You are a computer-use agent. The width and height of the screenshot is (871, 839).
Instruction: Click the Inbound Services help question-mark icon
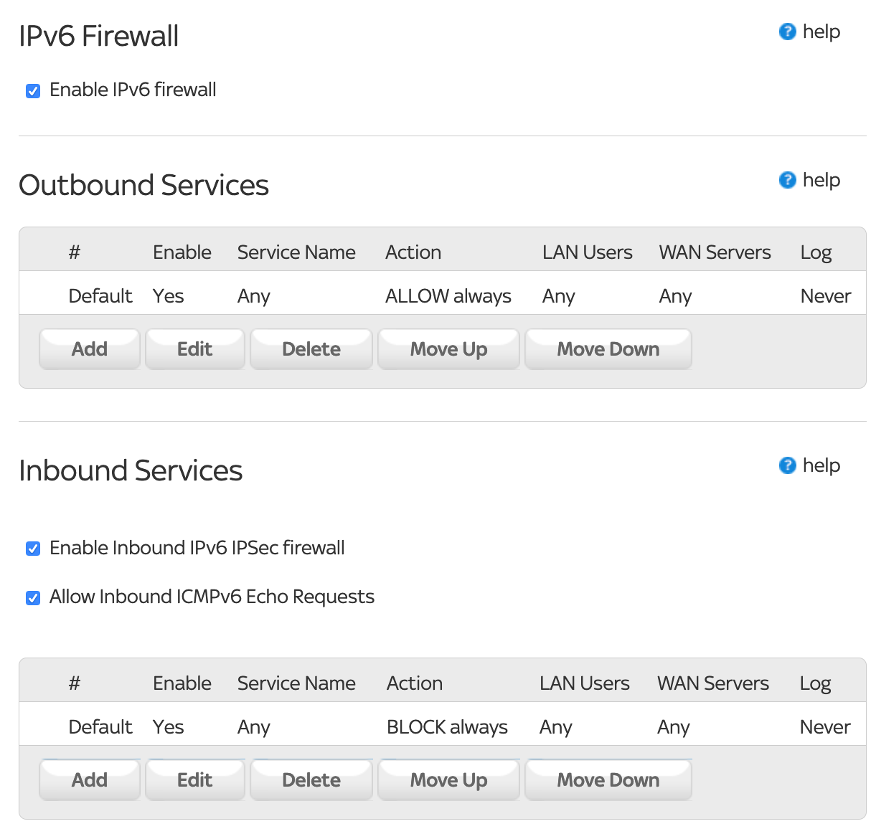pos(787,465)
